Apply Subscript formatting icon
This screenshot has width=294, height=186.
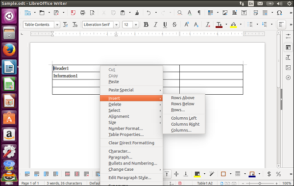coord(196,25)
